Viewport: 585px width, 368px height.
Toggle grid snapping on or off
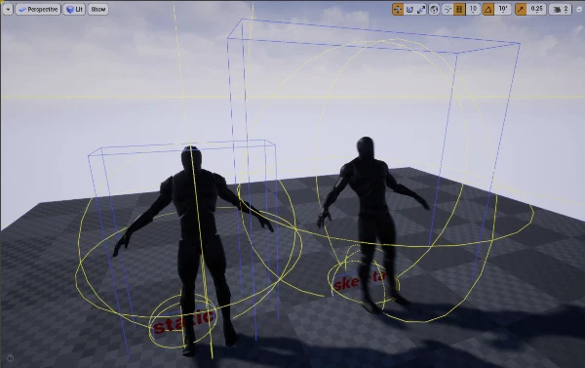tap(459, 10)
